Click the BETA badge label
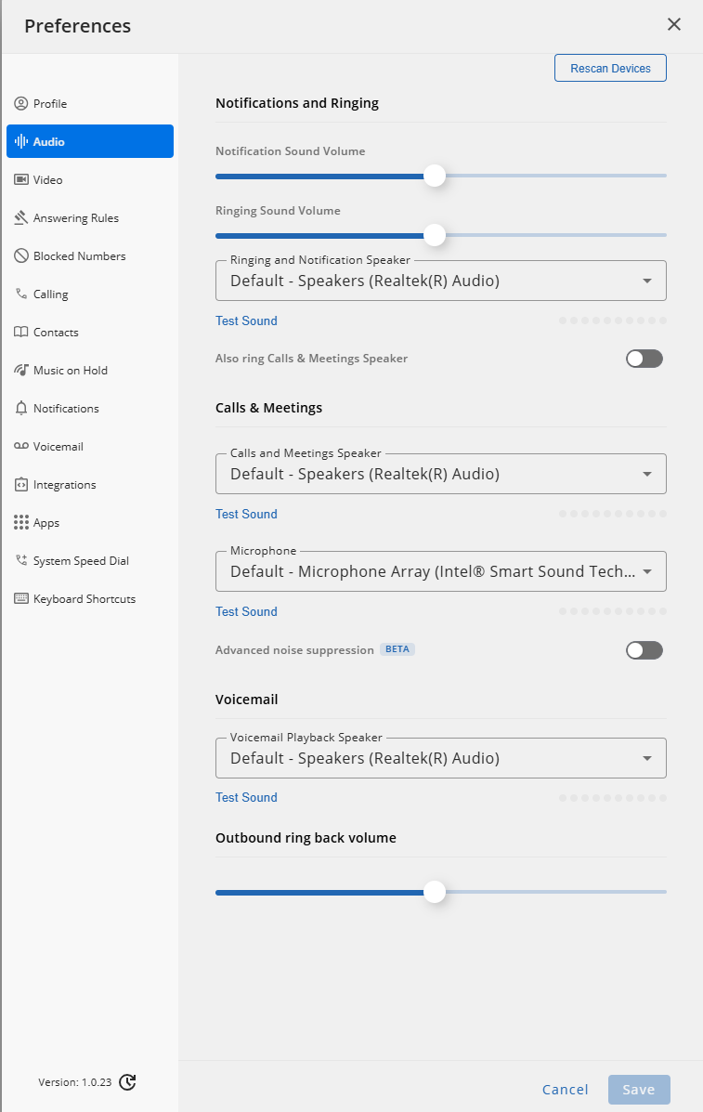This screenshot has width=703, height=1112. pyautogui.click(x=397, y=649)
